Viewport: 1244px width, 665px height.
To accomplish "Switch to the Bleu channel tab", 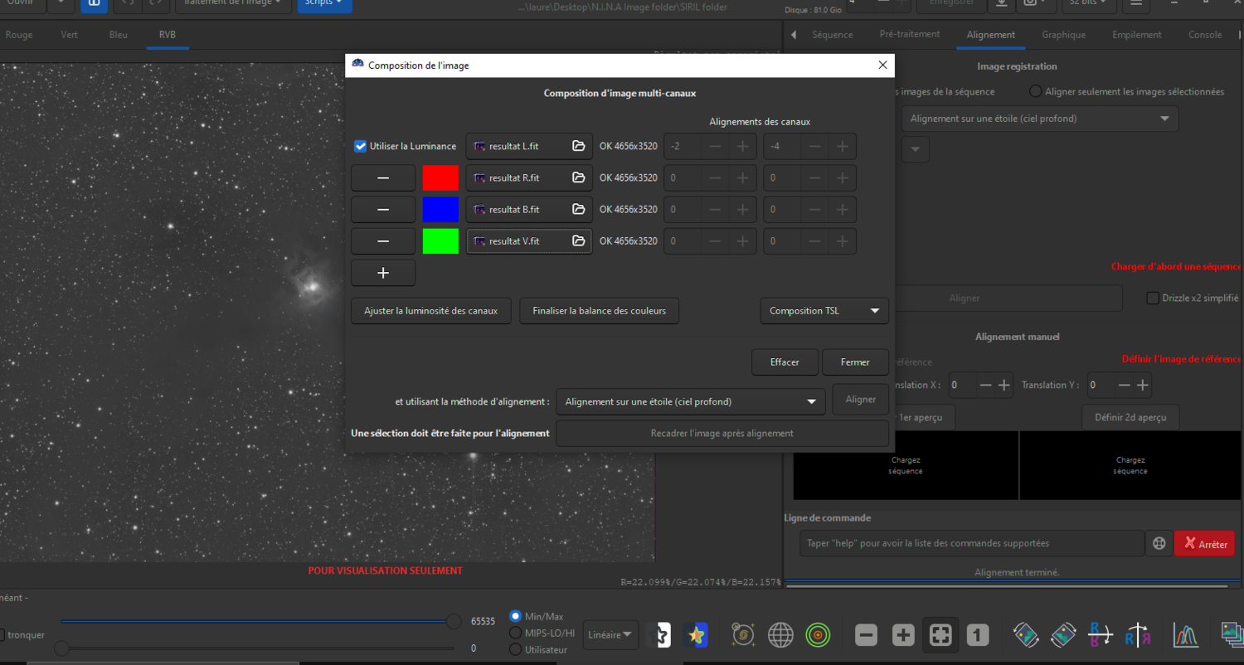I will tap(119, 35).
